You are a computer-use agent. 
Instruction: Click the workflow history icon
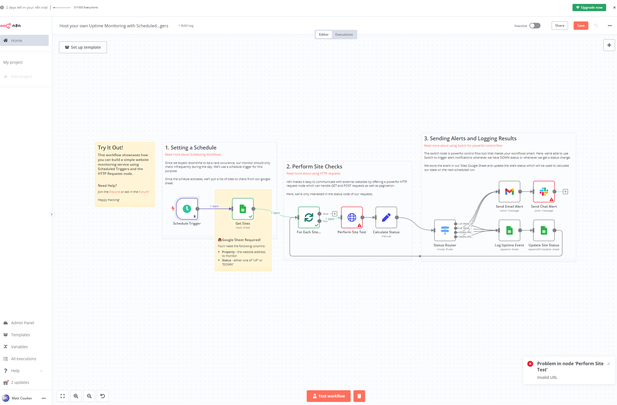coord(596,26)
